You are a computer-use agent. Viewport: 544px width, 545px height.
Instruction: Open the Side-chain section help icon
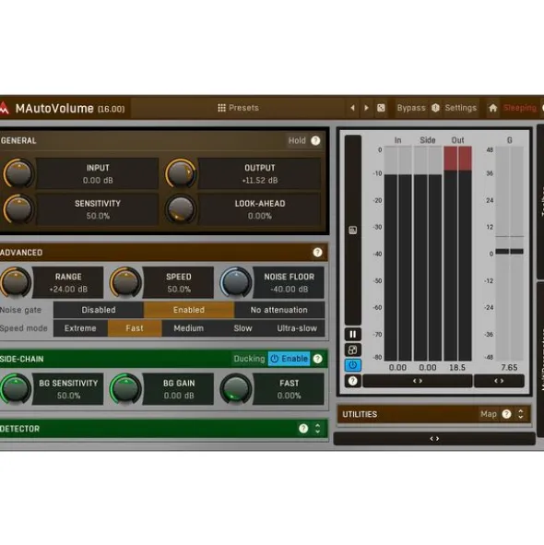click(317, 359)
